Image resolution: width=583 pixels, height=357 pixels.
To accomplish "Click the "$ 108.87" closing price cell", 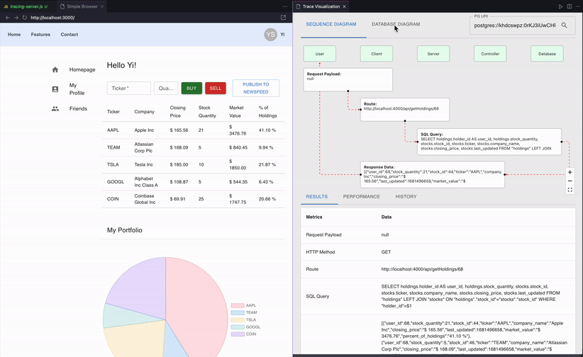I will pos(179,182).
